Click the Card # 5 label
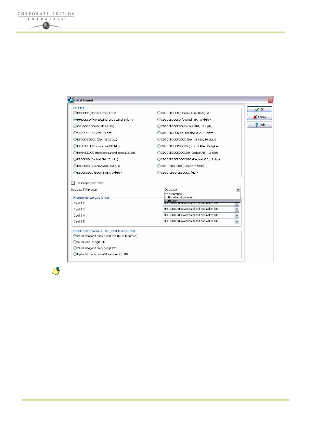The width and height of the screenshot is (310, 439). point(79,222)
